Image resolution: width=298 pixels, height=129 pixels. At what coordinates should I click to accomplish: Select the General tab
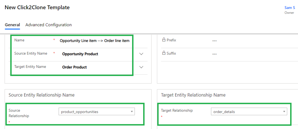[12, 25]
